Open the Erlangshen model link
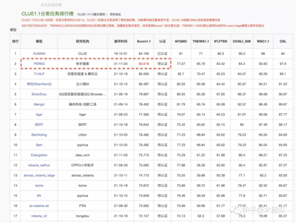The height and width of the screenshot is (223, 296). pos(39,155)
